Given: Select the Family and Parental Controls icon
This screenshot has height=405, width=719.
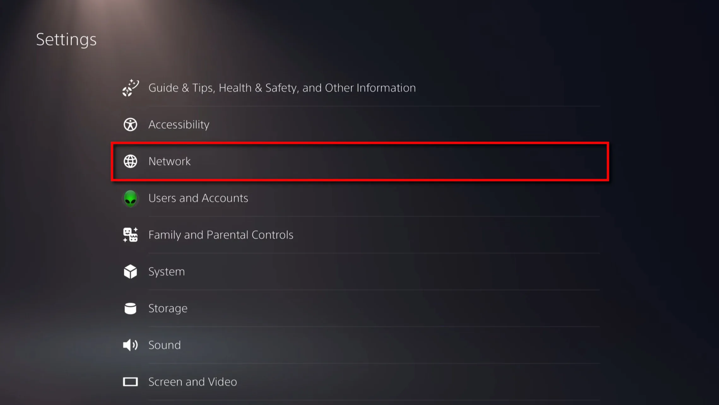Looking at the screenshot, I should pyautogui.click(x=130, y=235).
